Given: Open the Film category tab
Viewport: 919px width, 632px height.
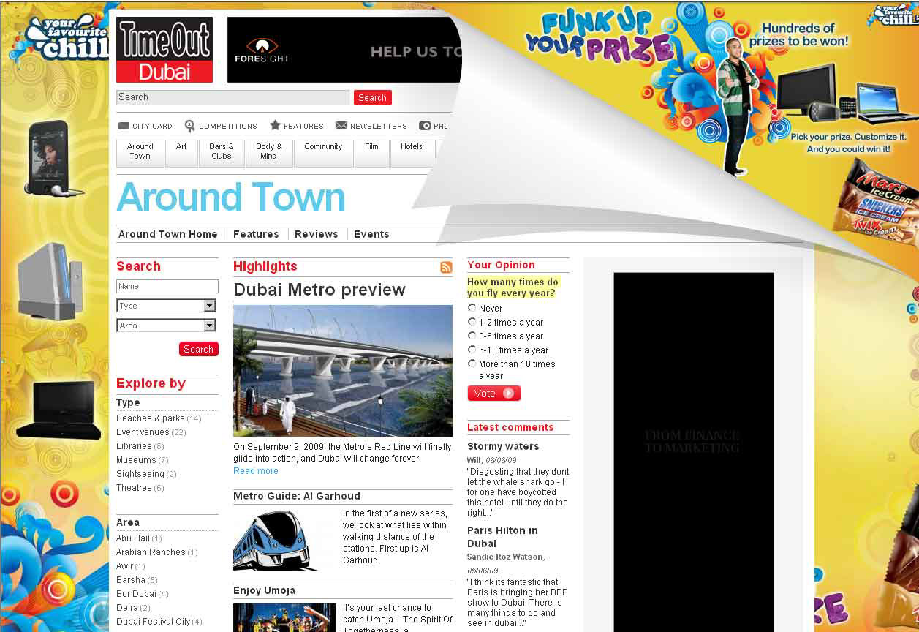Looking at the screenshot, I should (x=372, y=154).
